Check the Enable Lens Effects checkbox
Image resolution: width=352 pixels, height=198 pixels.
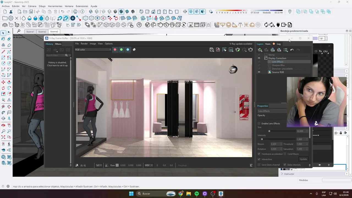click(259, 123)
